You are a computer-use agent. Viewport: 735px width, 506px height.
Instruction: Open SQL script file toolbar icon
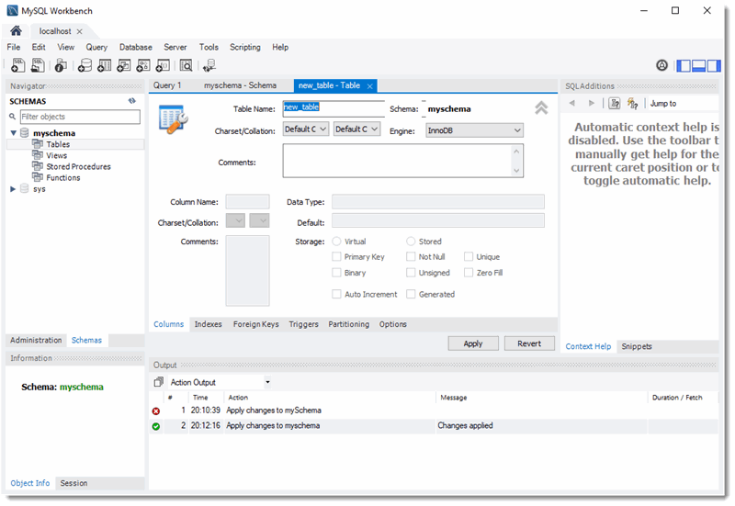tap(38, 65)
